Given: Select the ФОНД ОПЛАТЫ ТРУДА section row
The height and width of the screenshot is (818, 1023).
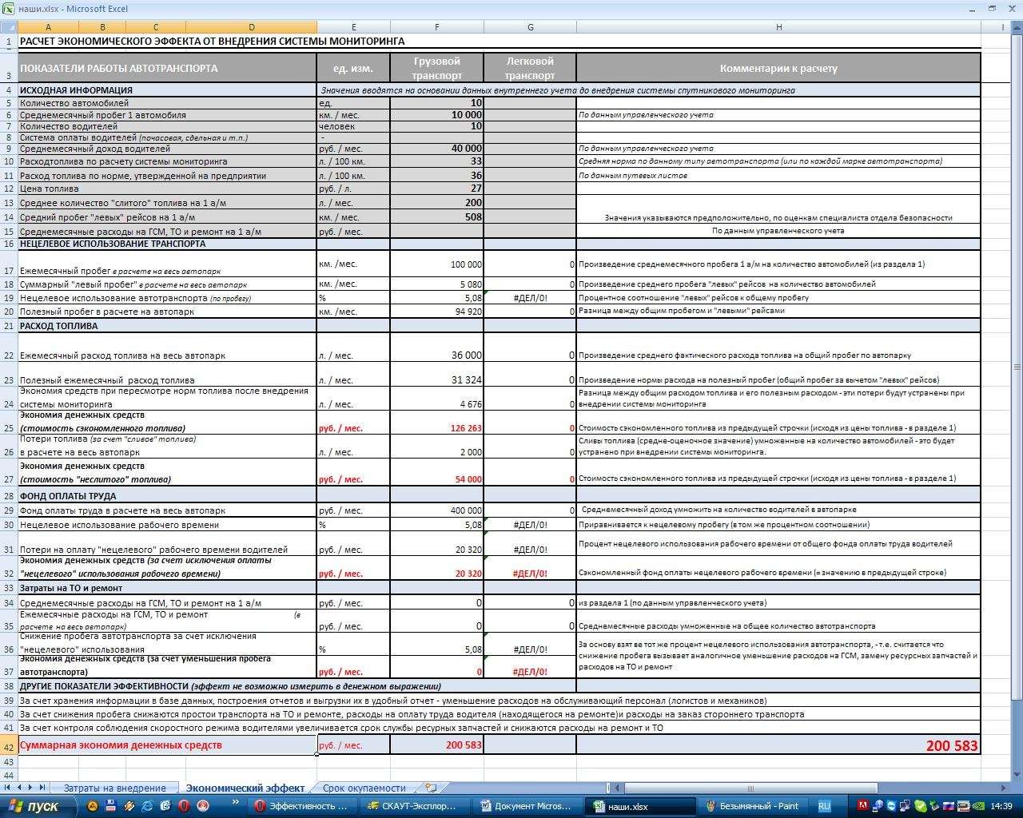Looking at the screenshot, I should (499, 496).
